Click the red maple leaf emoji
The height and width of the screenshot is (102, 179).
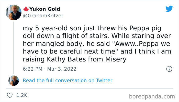tap(26, 9)
